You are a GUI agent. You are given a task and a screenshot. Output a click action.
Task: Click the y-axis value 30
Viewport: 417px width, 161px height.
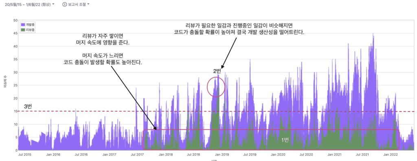(x=15, y=73)
